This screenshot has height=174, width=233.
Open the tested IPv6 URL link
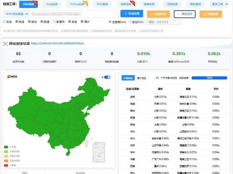(x=57, y=43)
